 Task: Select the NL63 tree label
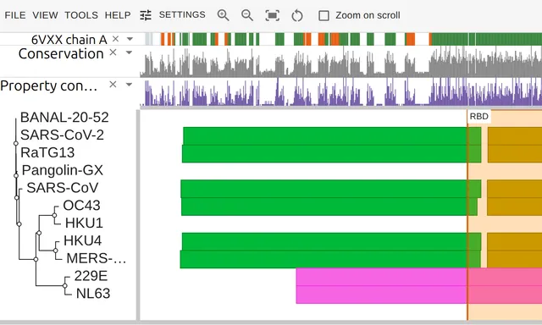(x=93, y=294)
